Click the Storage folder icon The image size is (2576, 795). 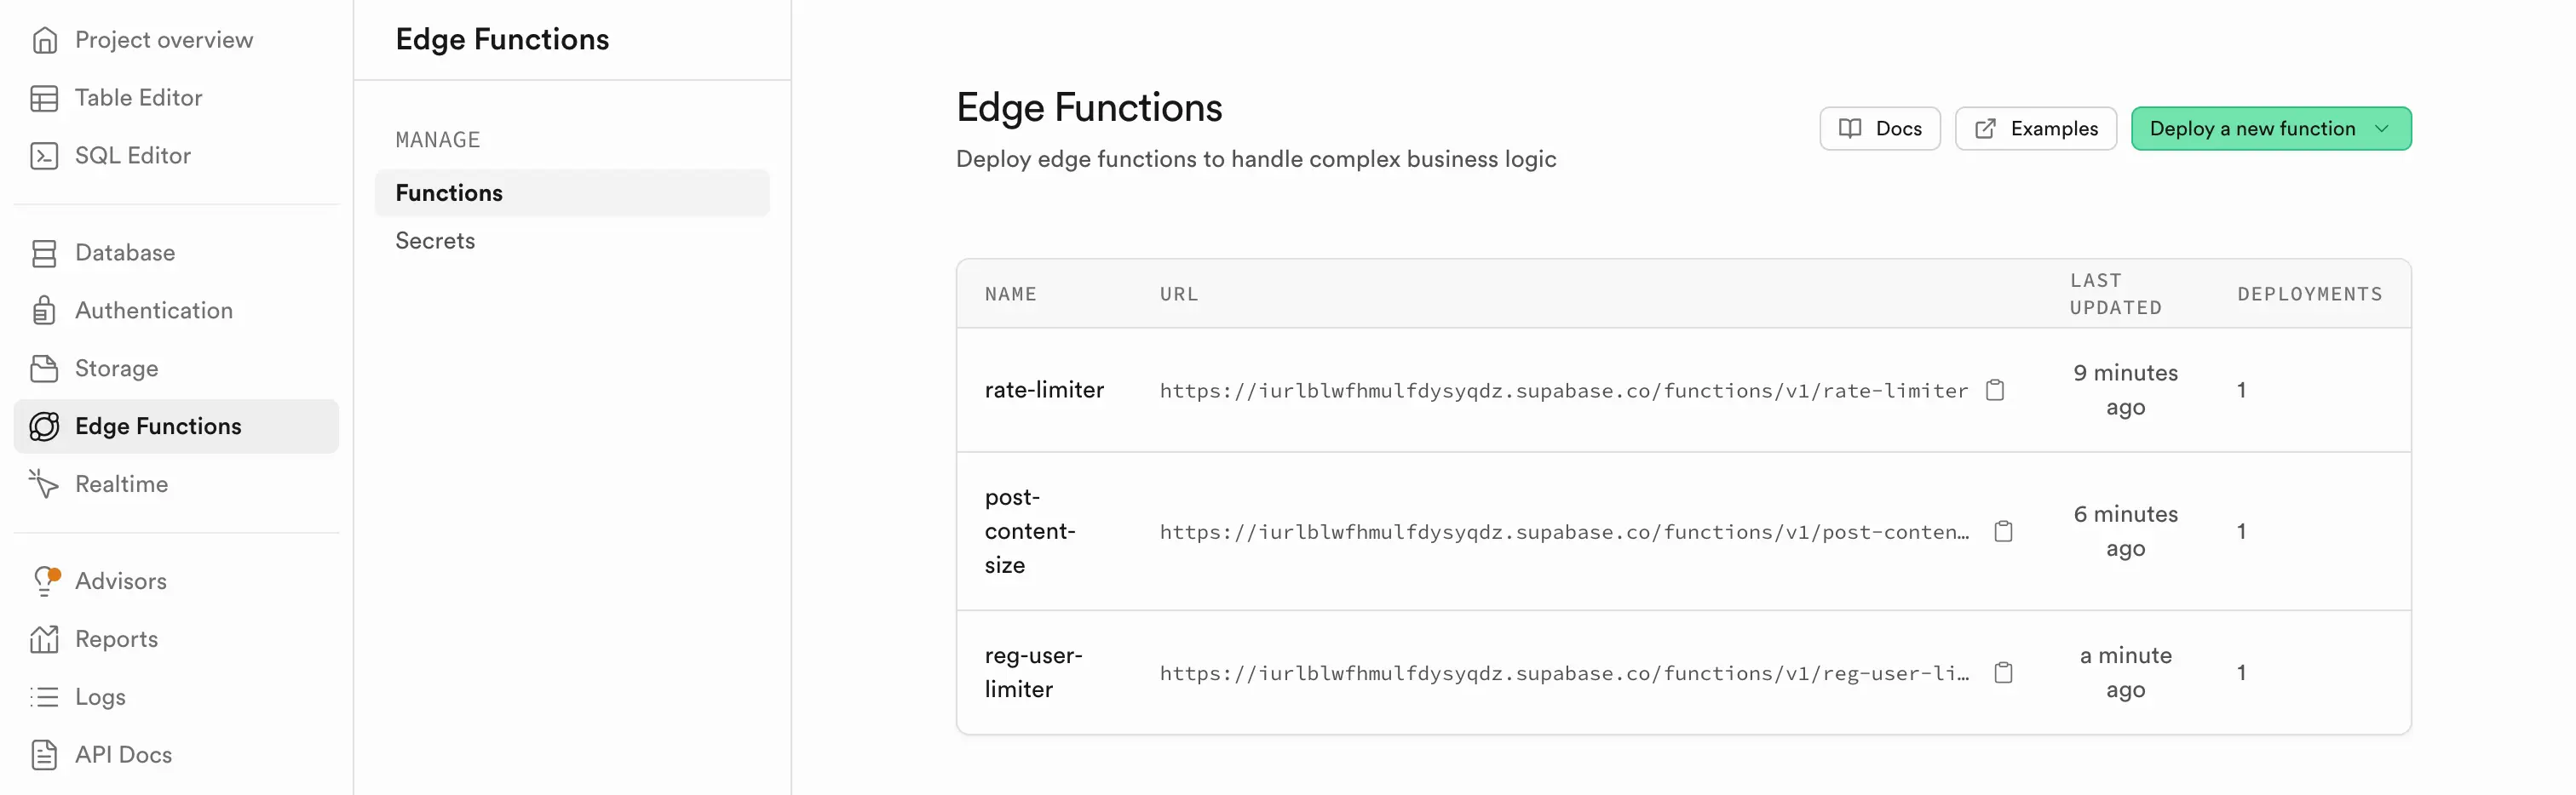tap(44, 369)
